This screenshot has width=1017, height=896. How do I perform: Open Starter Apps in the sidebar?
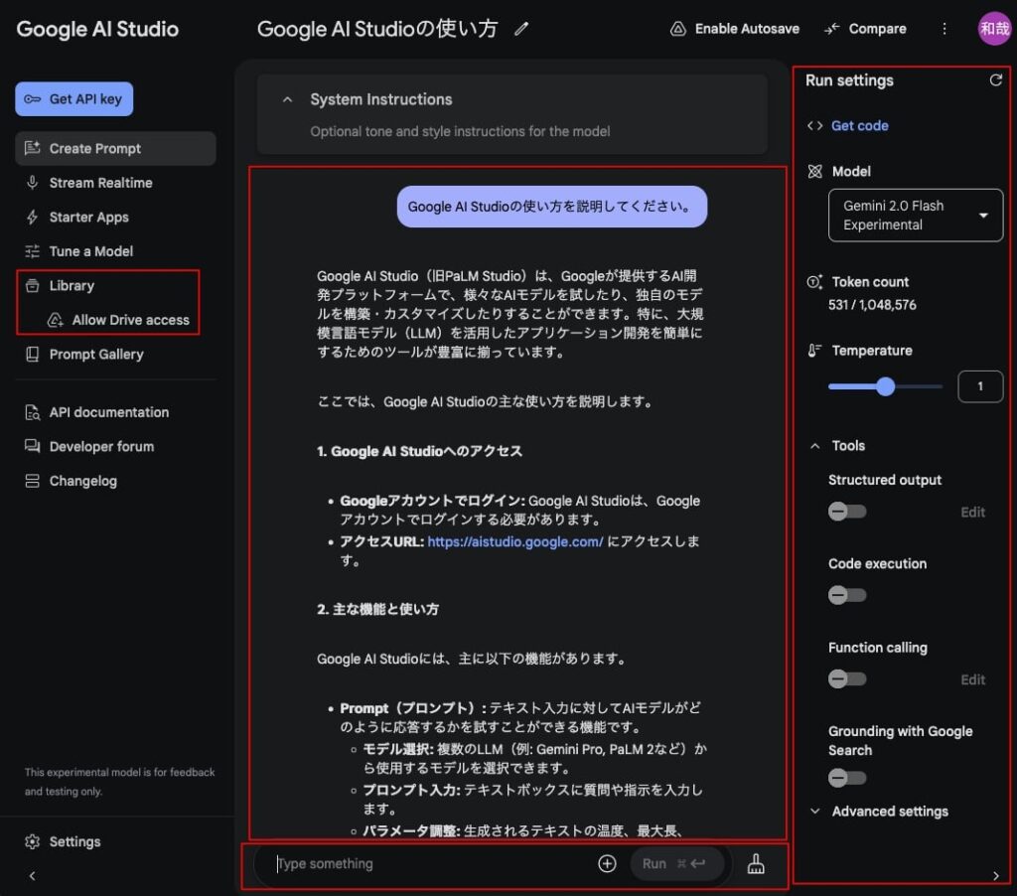88,218
